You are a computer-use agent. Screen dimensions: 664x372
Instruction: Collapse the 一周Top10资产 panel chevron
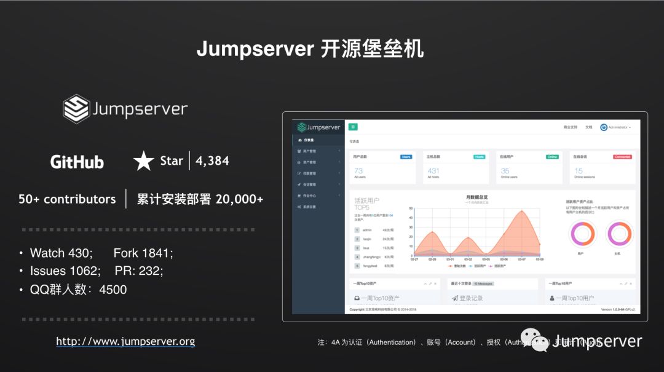pos(425,283)
